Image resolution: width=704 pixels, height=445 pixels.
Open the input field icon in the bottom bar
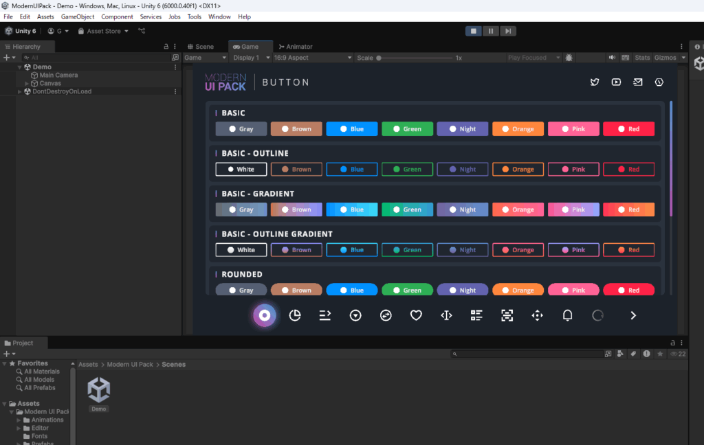click(325, 315)
